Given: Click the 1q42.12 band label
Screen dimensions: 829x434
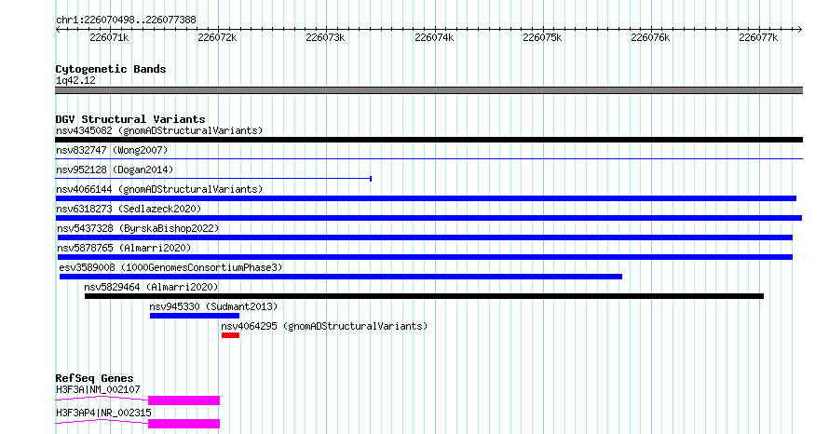Looking at the screenshot, I should pyautogui.click(x=75, y=80).
